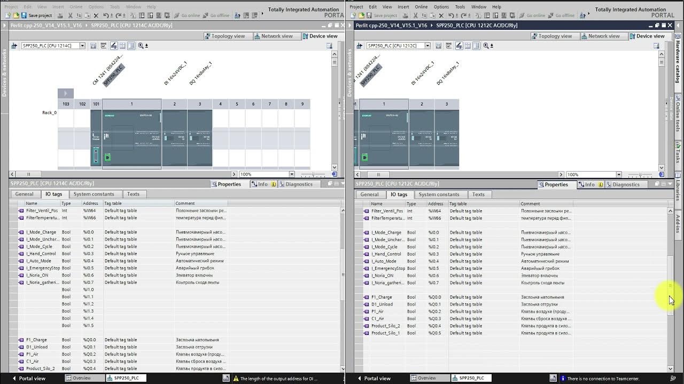
Task: Click the first device-view icon beside the CPU 1214C dropdown
Action: tap(93, 46)
